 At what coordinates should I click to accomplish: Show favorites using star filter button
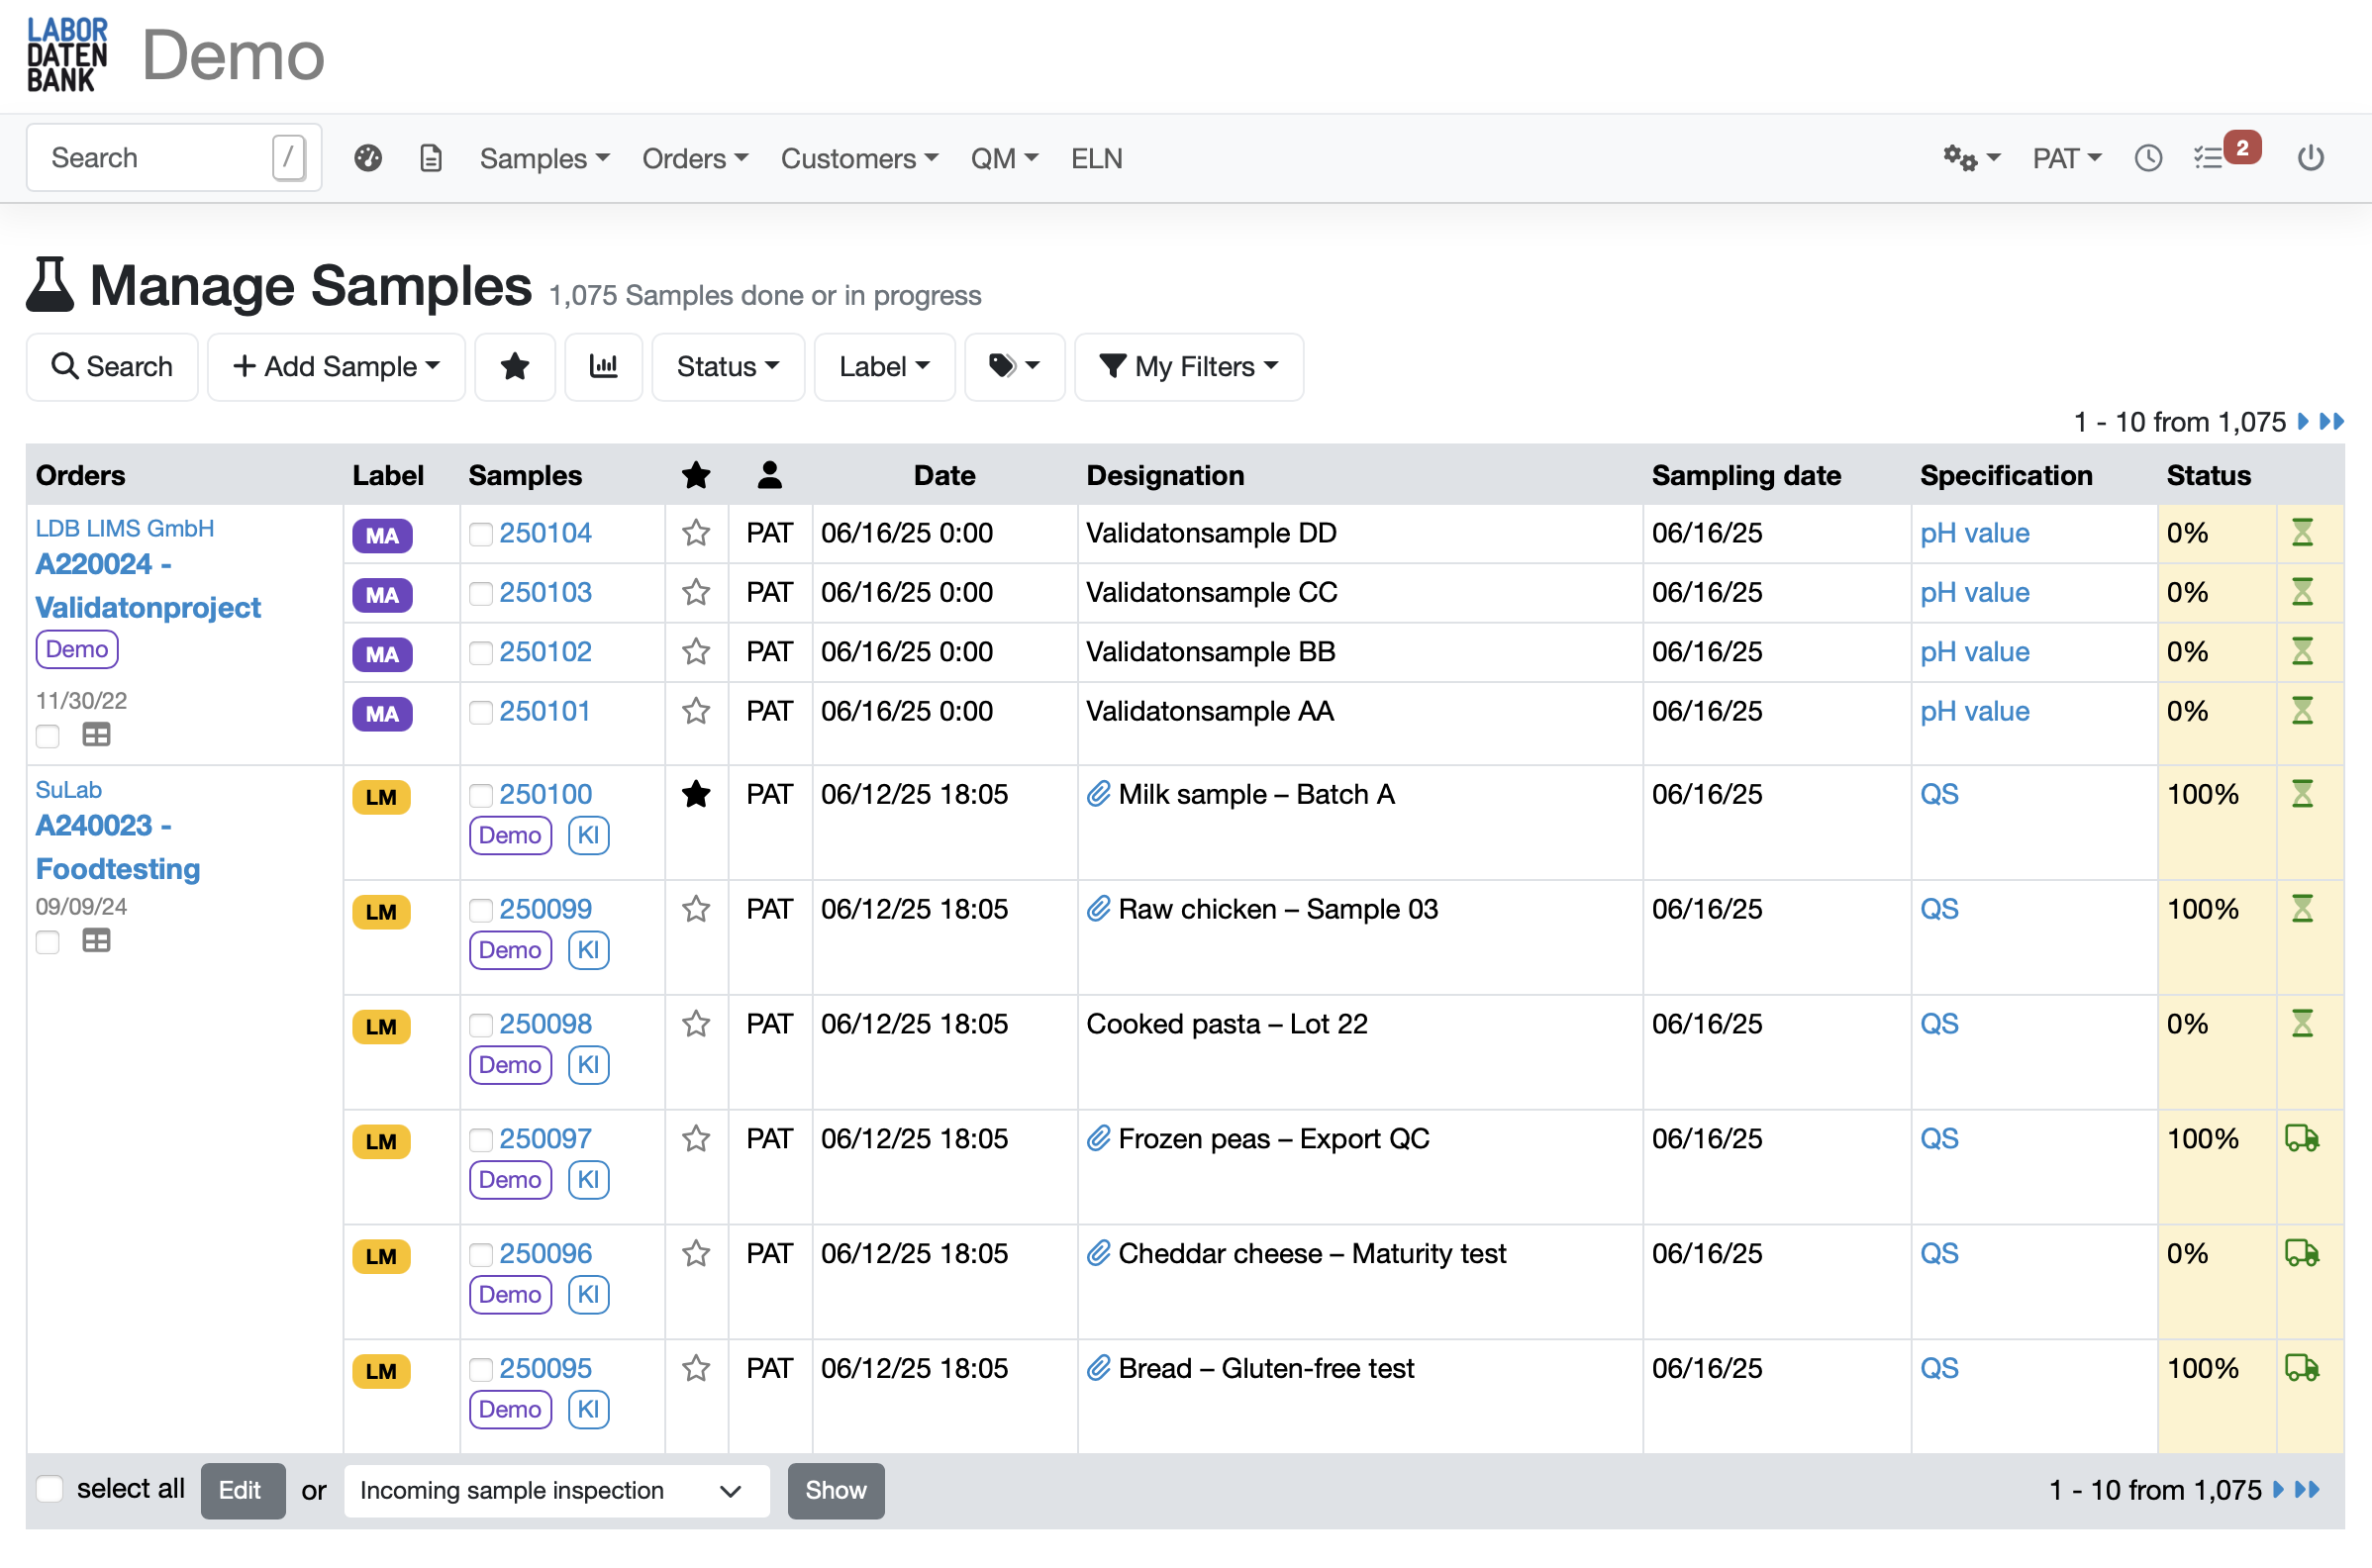click(x=515, y=367)
